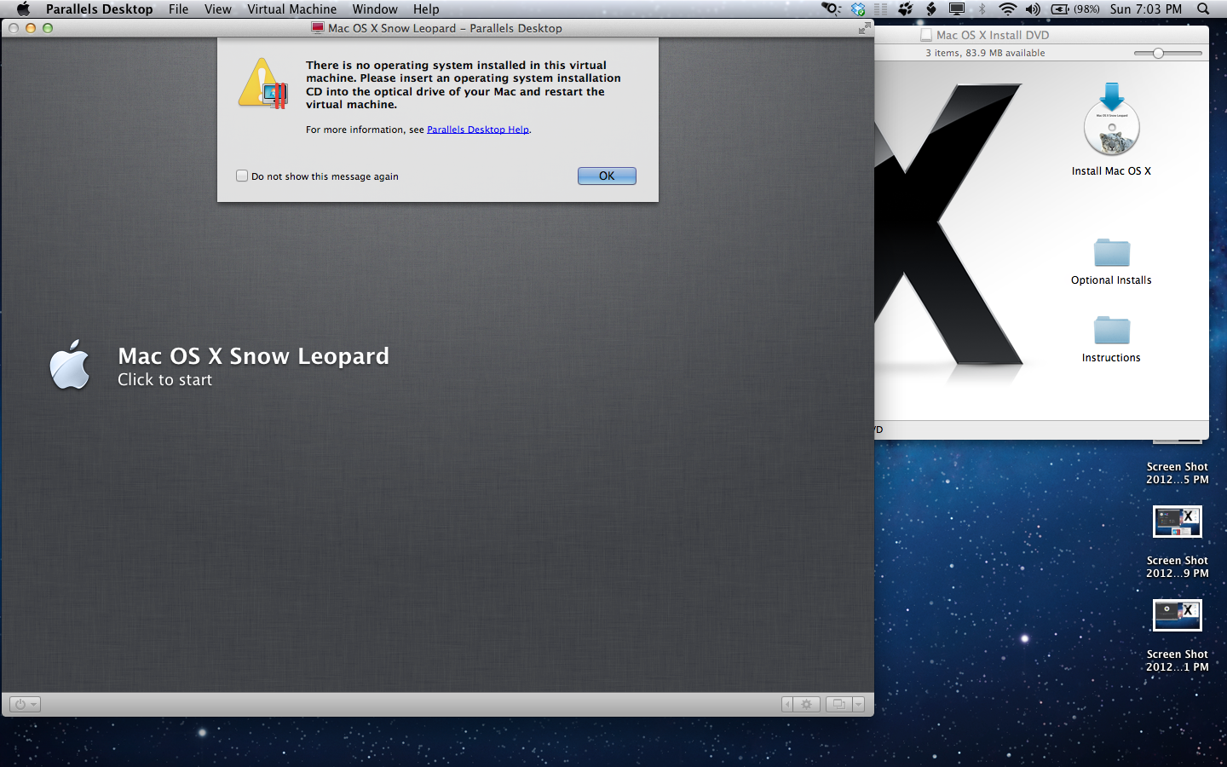The width and height of the screenshot is (1227, 767).
Task: Click the curved tool icon beside the display icon
Action: tap(931, 9)
